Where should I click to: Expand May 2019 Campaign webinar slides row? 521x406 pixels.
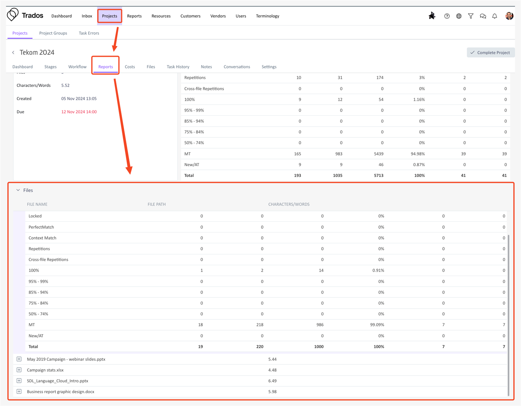pos(19,359)
